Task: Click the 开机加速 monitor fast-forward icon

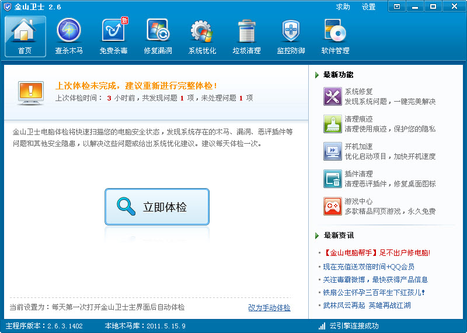Action: tap(332, 151)
